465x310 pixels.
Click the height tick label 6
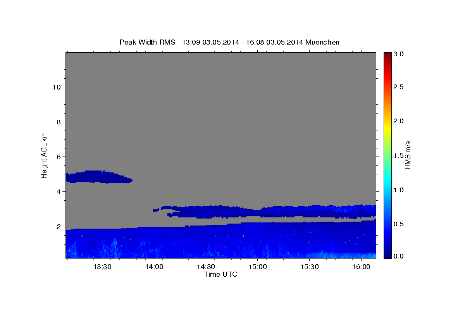click(58, 157)
